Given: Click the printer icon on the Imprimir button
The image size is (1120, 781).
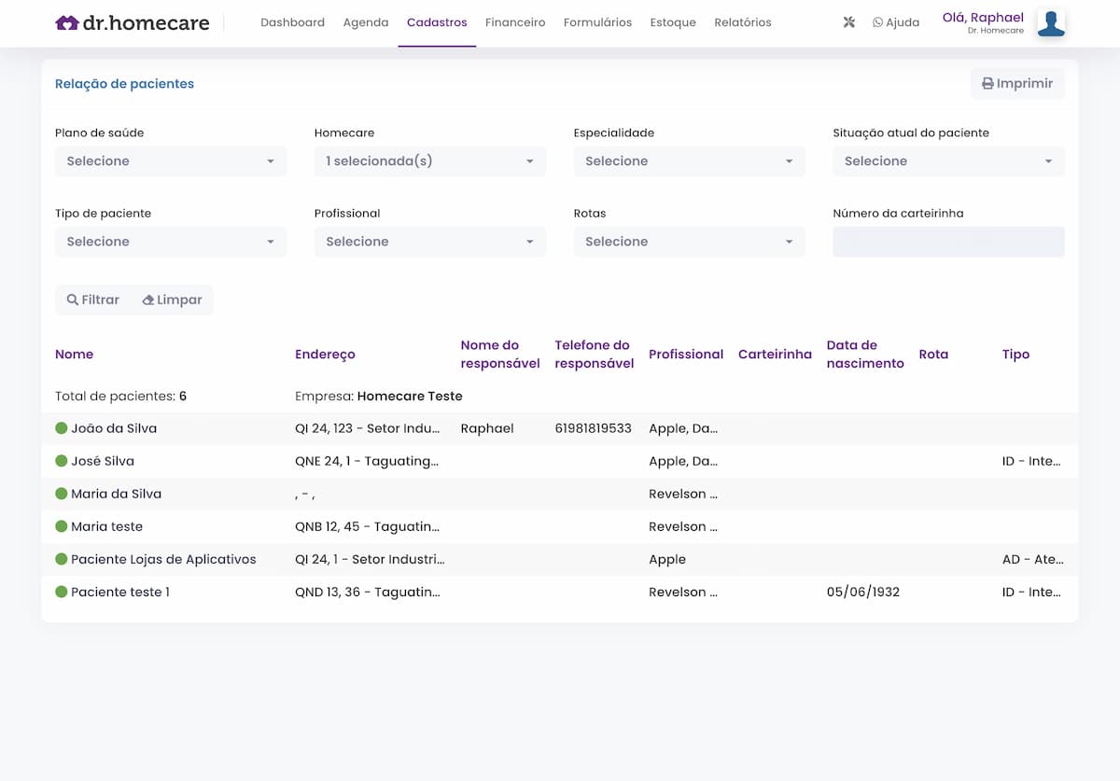Looking at the screenshot, I should [987, 83].
